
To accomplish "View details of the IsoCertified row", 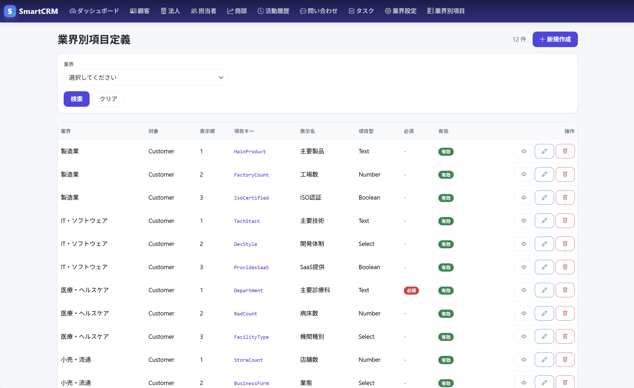I will click(x=523, y=197).
